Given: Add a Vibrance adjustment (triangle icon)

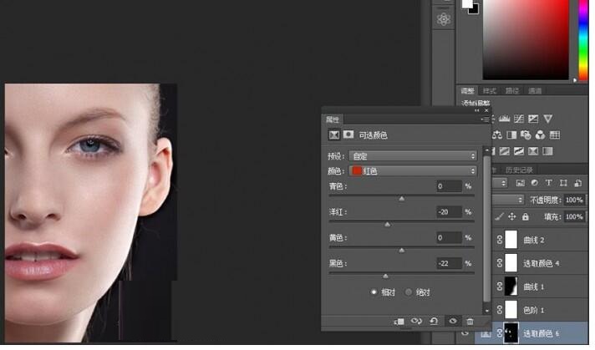Looking at the screenshot, I should pos(547,119).
